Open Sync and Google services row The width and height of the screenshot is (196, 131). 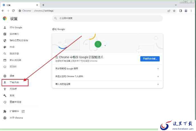pyautogui.click(x=107, y=68)
